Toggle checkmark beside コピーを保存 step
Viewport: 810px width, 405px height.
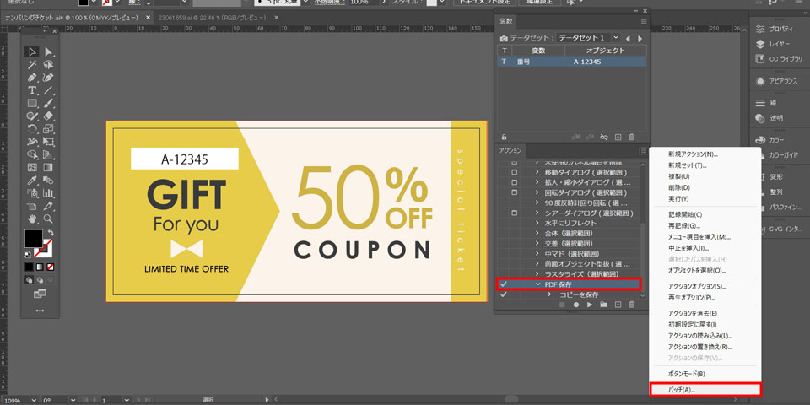tap(504, 295)
